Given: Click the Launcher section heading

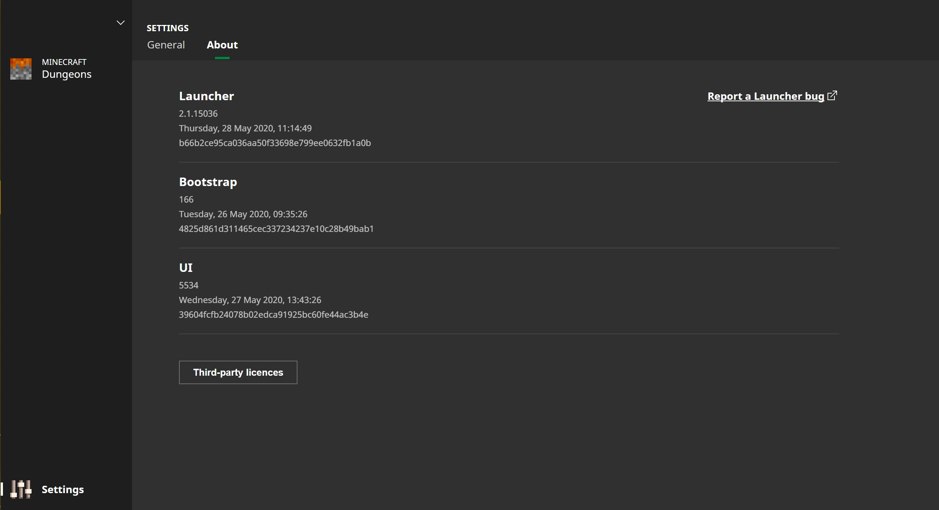Looking at the screenshot, I should point(206,96).
